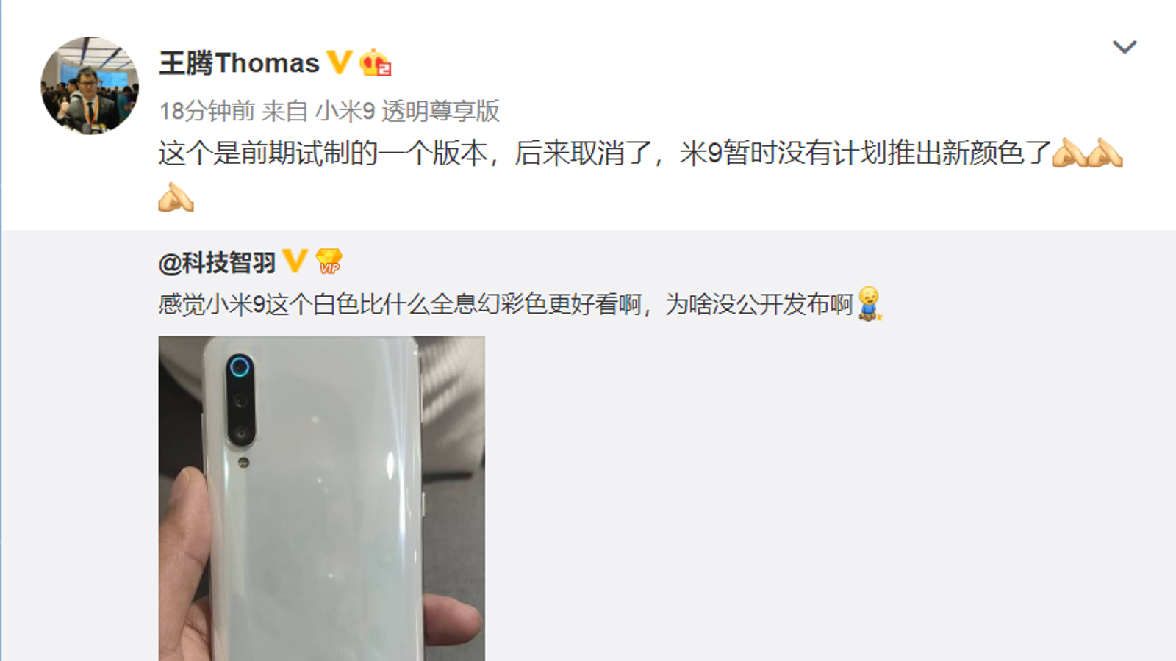This screenshot has height=661, width=1176.
Task: Click the VIP diamond badge beside 科技智羽
Action: pos(329,261)
